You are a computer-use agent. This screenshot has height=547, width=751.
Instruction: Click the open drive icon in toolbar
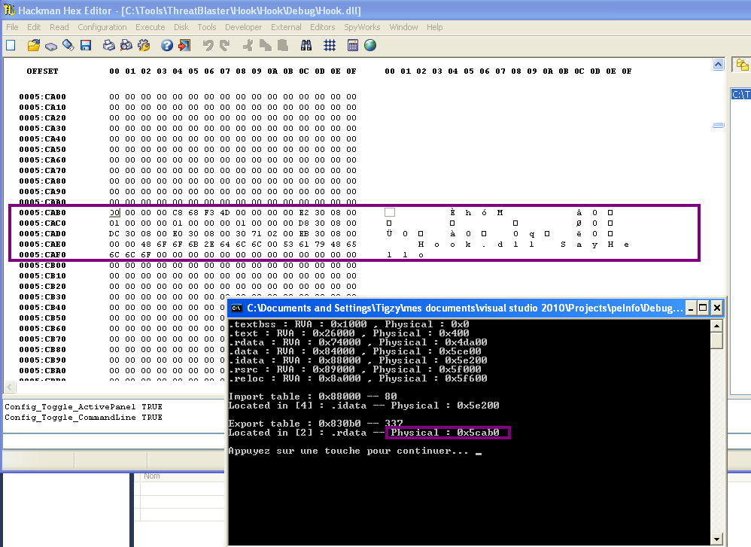tap(50, 45)
